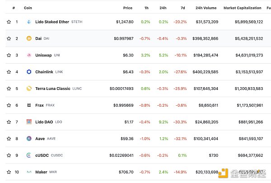Viewport: 271px width, 183px height.
Task: Add Chainlink to favorites star
Action: click(x=9, y=72)
